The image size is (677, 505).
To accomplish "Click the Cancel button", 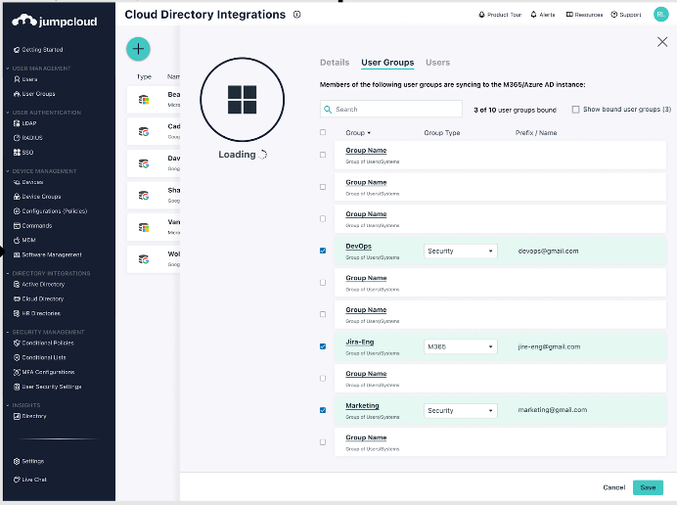I will click(613, 487).
